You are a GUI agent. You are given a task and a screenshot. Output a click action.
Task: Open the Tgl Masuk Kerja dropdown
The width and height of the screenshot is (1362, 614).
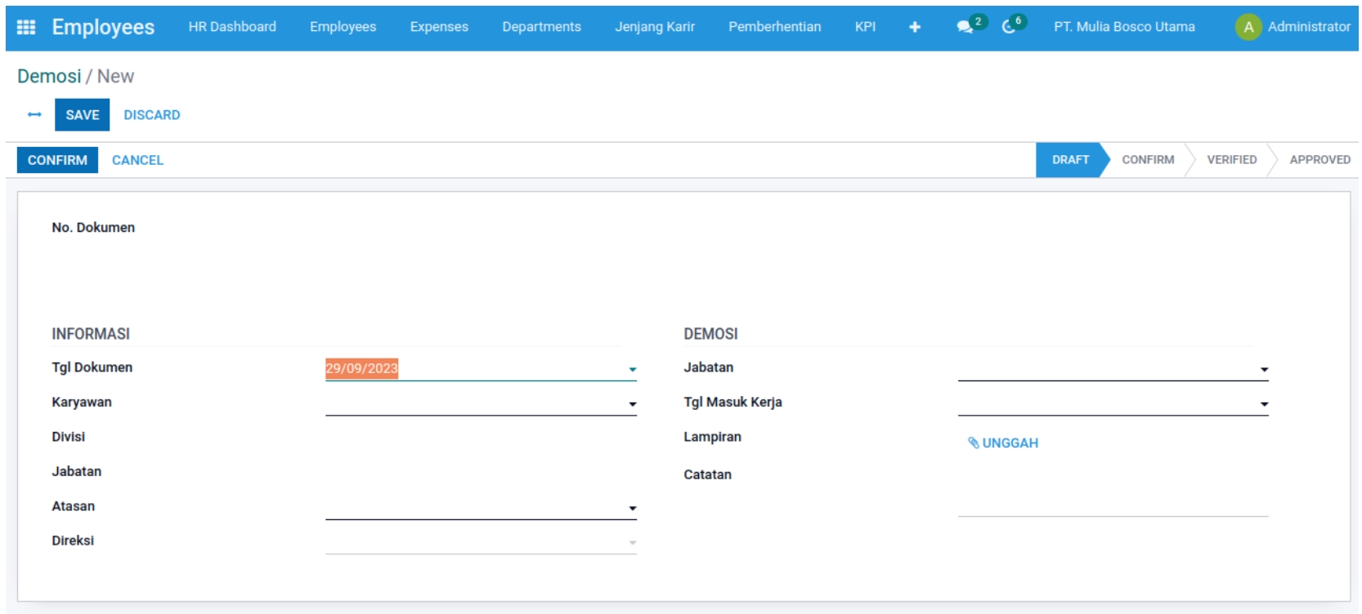[1264, 404]
